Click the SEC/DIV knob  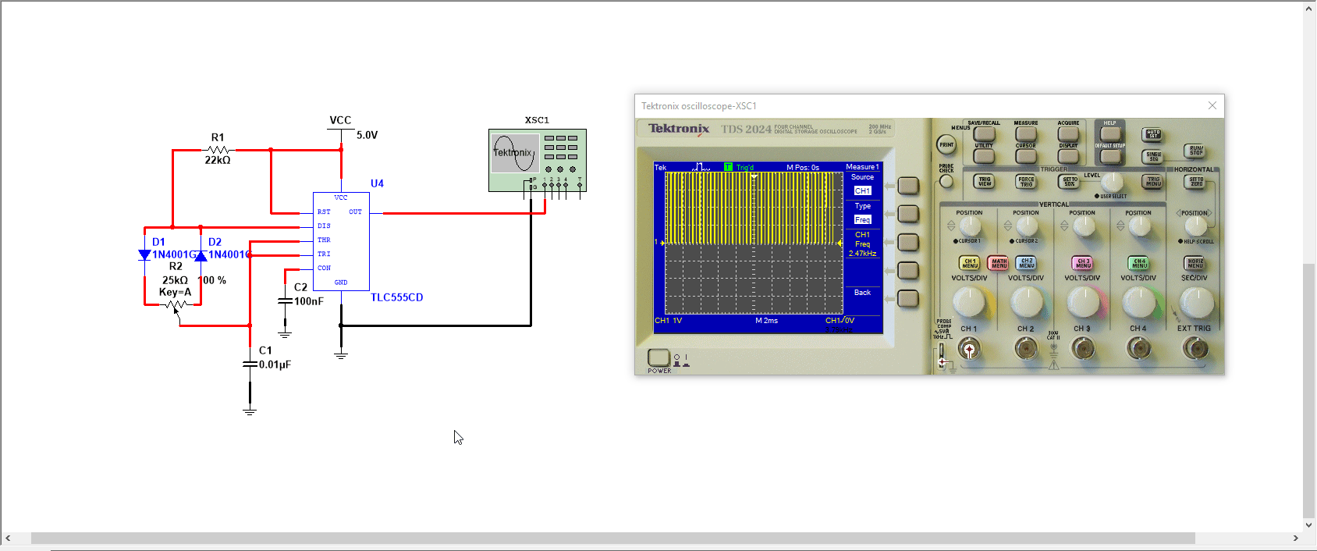(1196, 303)
